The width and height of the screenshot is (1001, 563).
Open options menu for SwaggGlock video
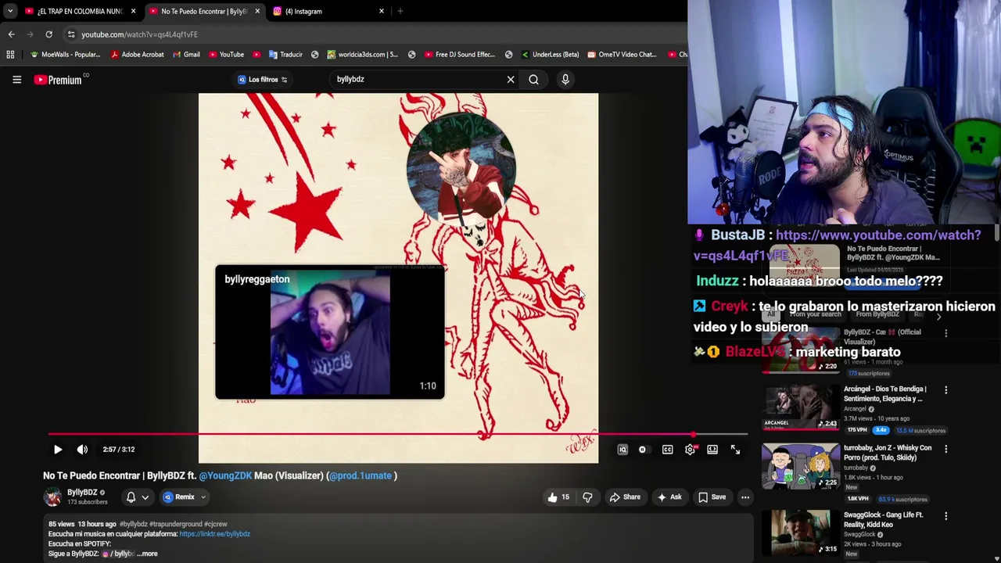945,515
